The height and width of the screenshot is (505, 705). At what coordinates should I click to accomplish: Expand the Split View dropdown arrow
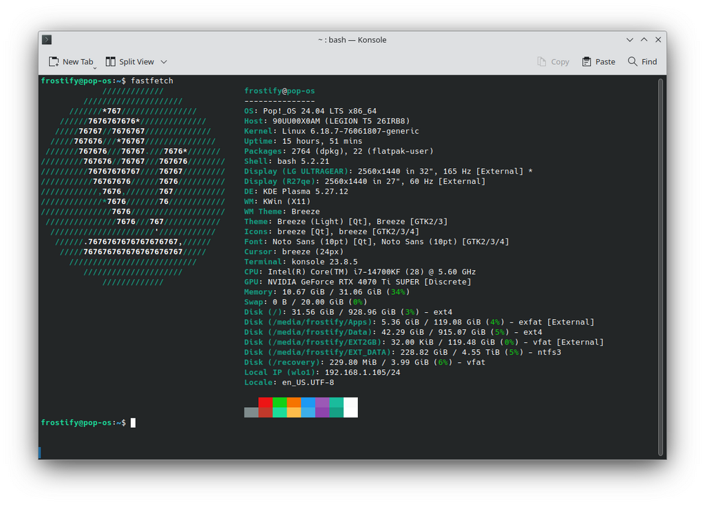[x=164, y=62]
